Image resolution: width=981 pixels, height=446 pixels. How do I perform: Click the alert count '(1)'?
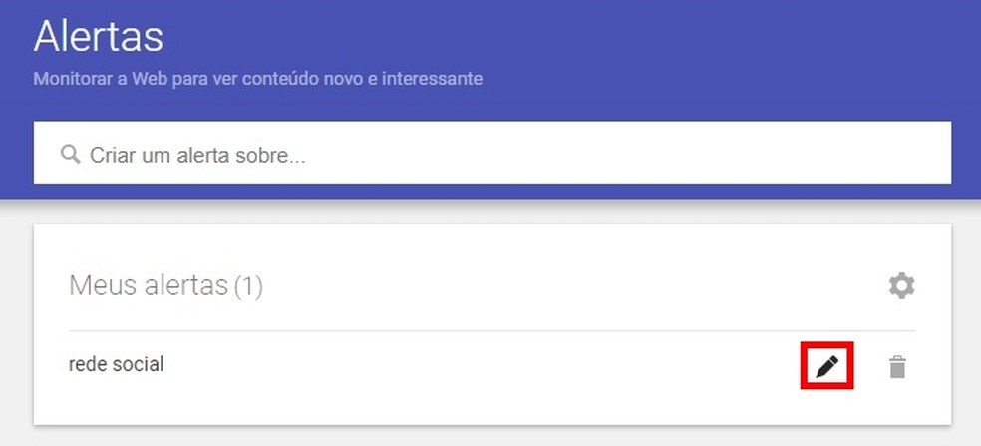(x=248, y=287)
